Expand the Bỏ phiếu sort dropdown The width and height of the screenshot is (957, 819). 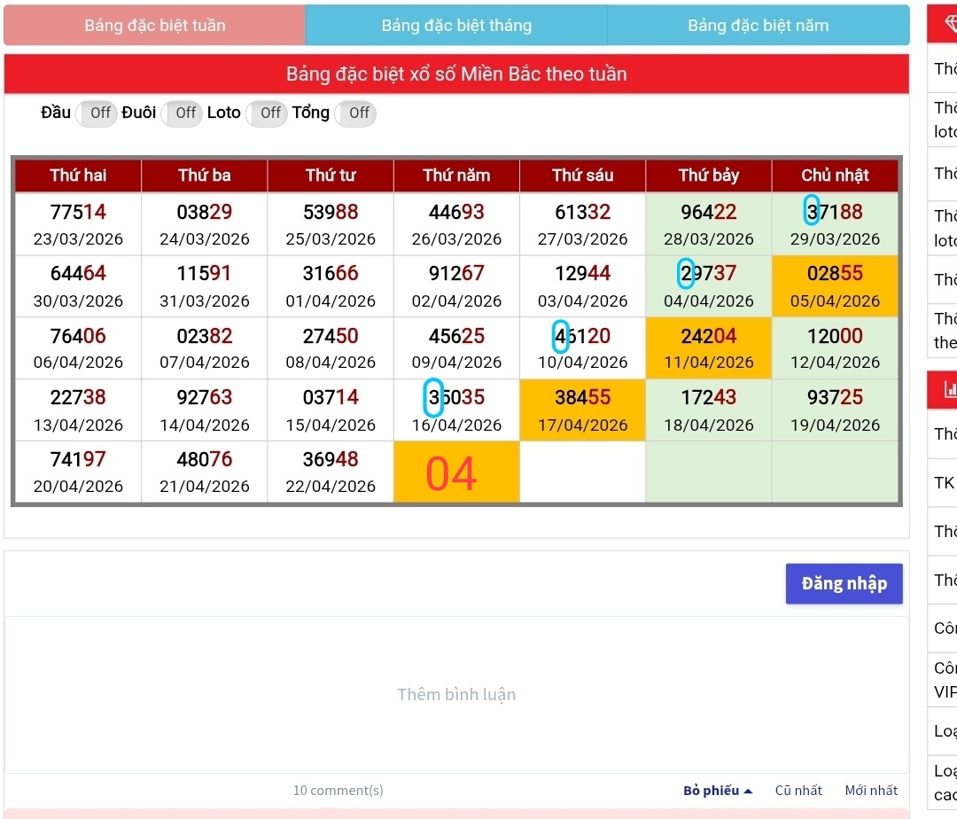pos(717,791)
